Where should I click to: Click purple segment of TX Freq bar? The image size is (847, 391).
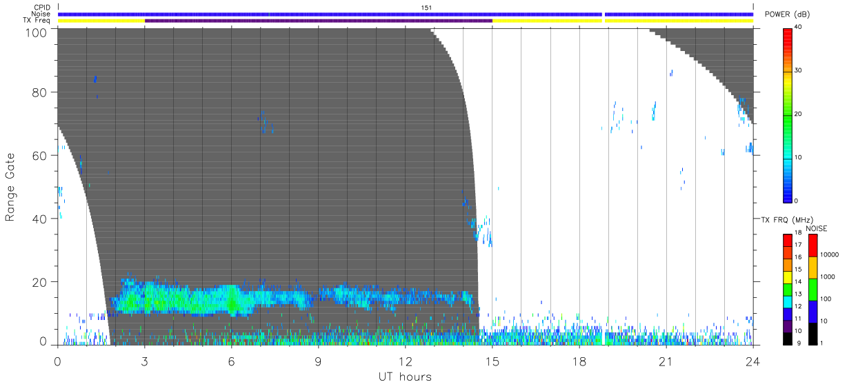319,21
